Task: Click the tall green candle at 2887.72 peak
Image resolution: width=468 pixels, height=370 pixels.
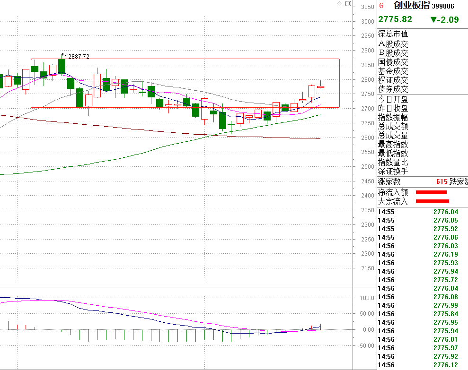Action: coord(62,66)
